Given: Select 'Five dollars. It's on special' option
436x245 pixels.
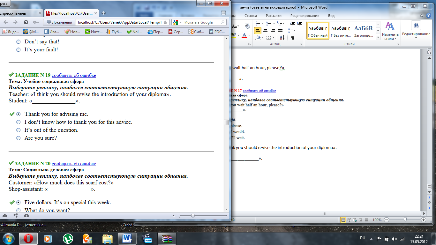Looking at the screenshot, I should tap(19, 202).
